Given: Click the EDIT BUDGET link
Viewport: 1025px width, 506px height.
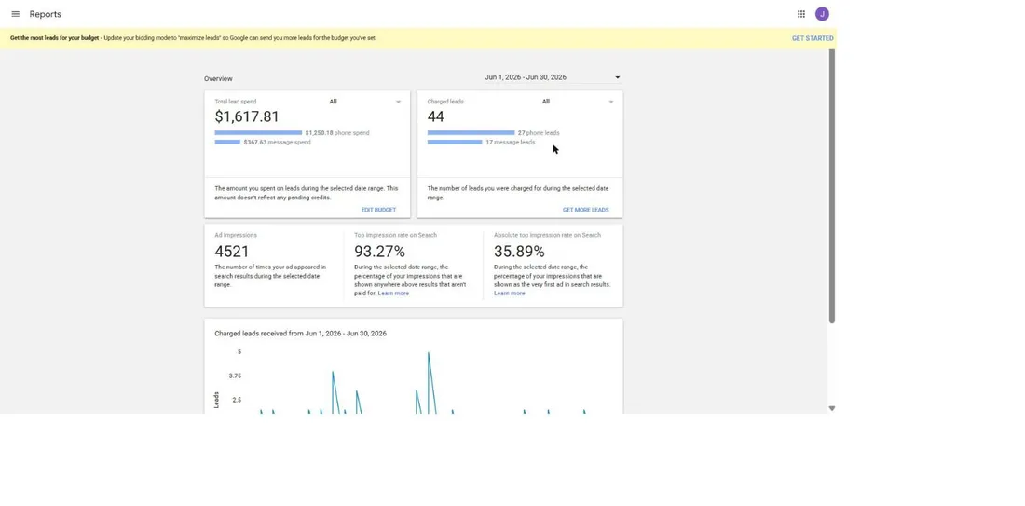Looking at the screenshot, I should (x=378, y=210).
